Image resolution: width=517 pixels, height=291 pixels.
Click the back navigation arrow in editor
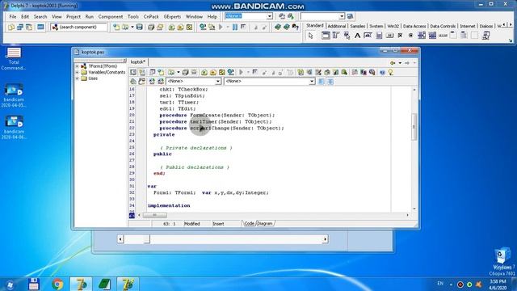393,63
